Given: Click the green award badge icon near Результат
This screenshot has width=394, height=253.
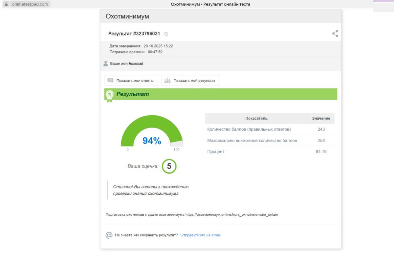Looking at the screenshot, I should pyautogui.click(x=109, y=95).
